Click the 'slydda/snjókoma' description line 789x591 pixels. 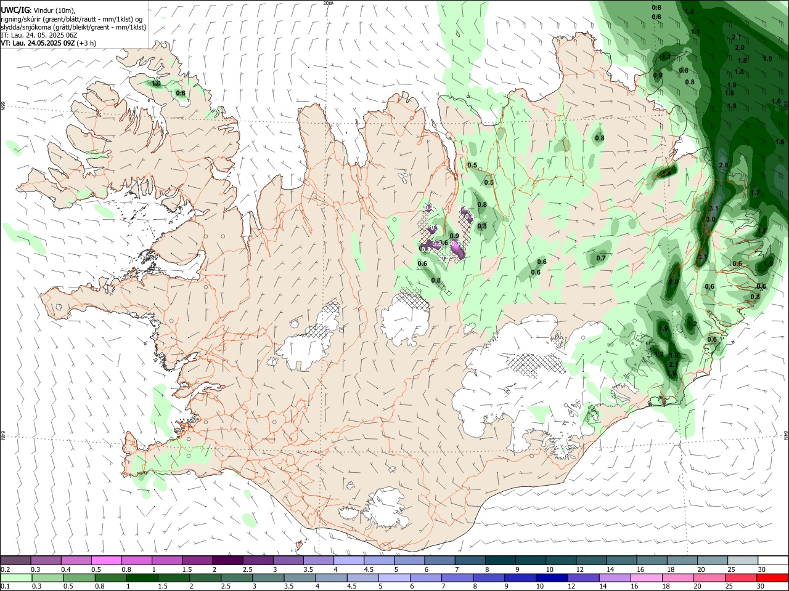click(73, 27)
